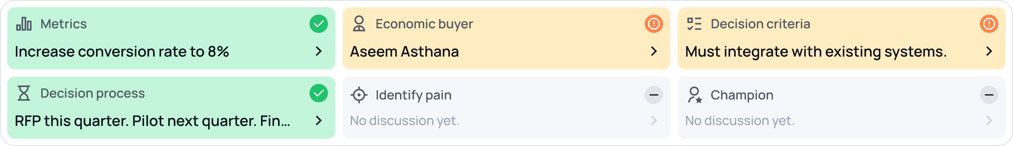Click the green checkmark on Decision process
Screen dimensions: 1013x146
318,93
